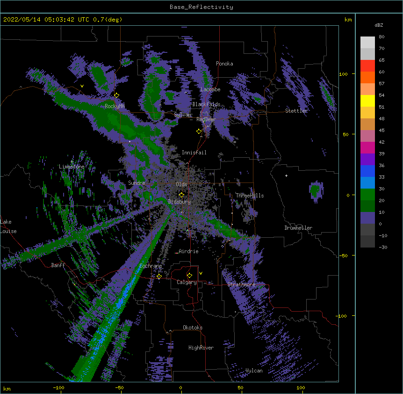Click the Innisfail city label
Screen dimensions: 403x394
(194, 153)
